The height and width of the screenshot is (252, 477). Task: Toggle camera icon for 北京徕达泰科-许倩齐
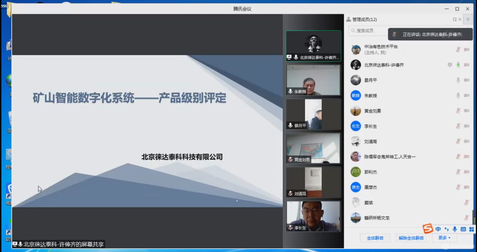(x=467, y=65)
